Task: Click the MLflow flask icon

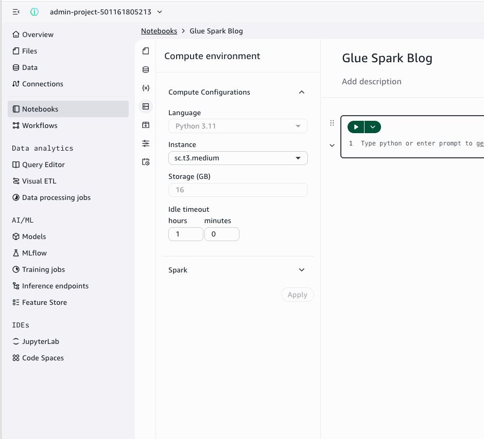Action: (16, 253)
